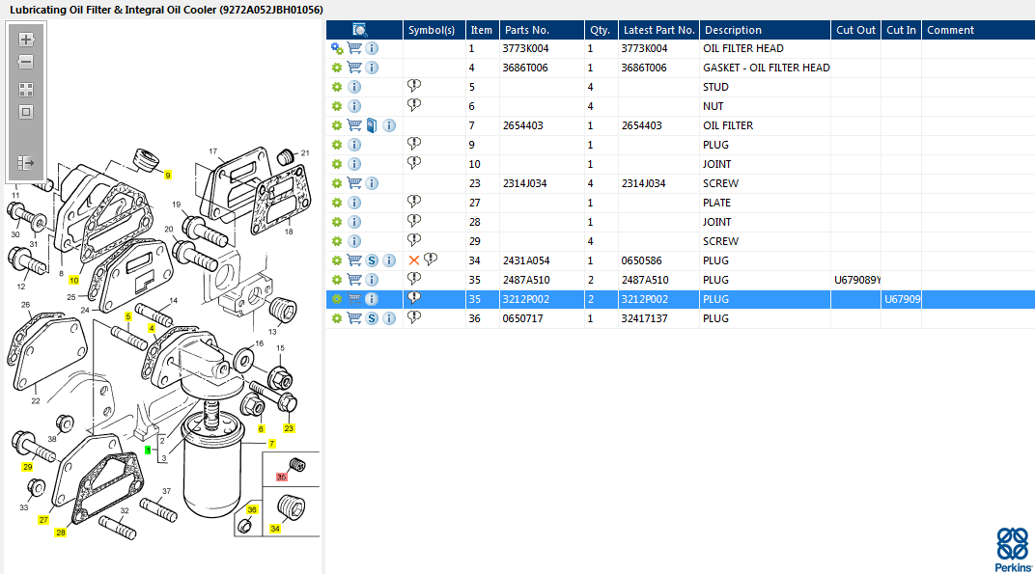Click part number 3686T006 in Parts No. column
Image resolution: width=1035 pixels, height=574 pixels.
pyautogui.click(x=525, y=68)
